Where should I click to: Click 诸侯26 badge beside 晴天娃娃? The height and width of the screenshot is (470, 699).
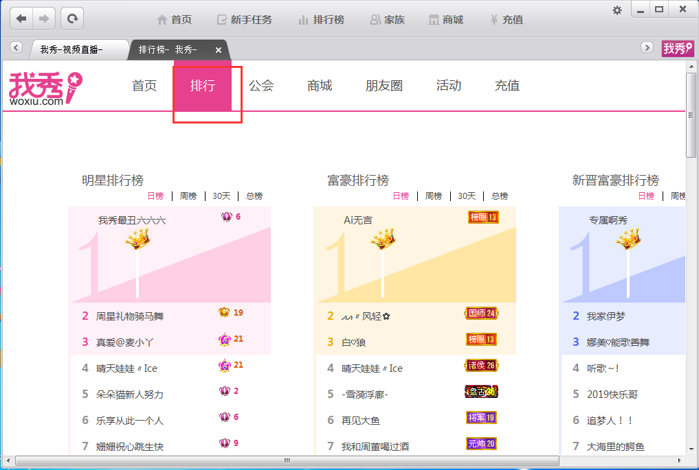(481, 366)
